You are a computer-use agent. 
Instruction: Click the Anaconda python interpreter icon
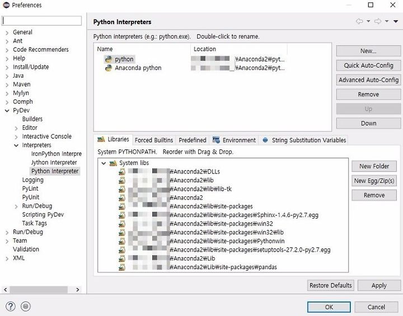click(x=109, y=68)
